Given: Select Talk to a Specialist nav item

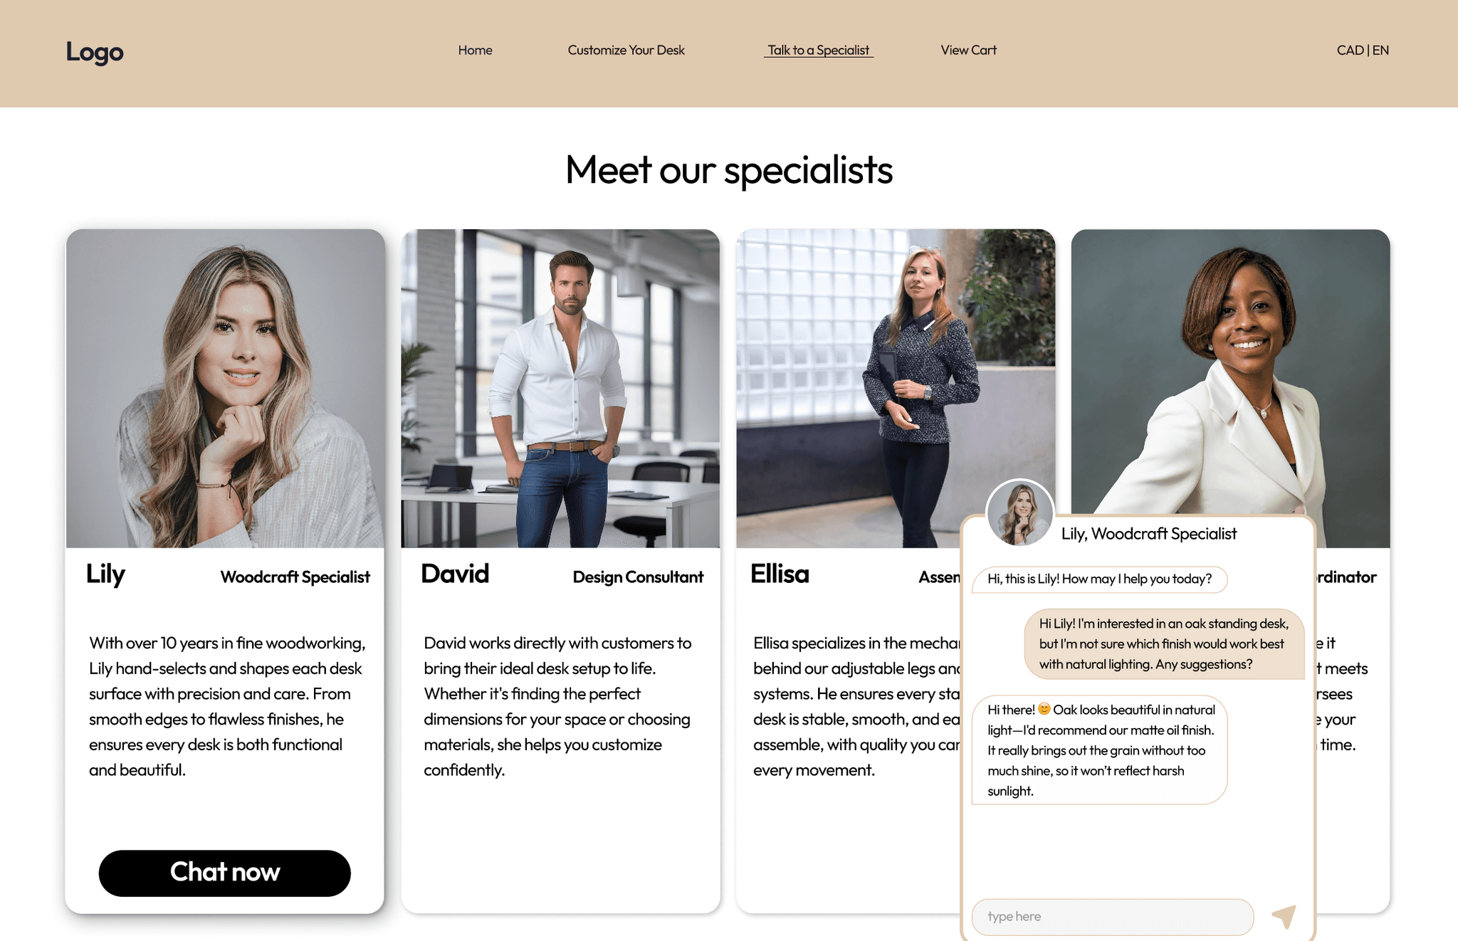Looking at the screenshot, I should [819, 50].
